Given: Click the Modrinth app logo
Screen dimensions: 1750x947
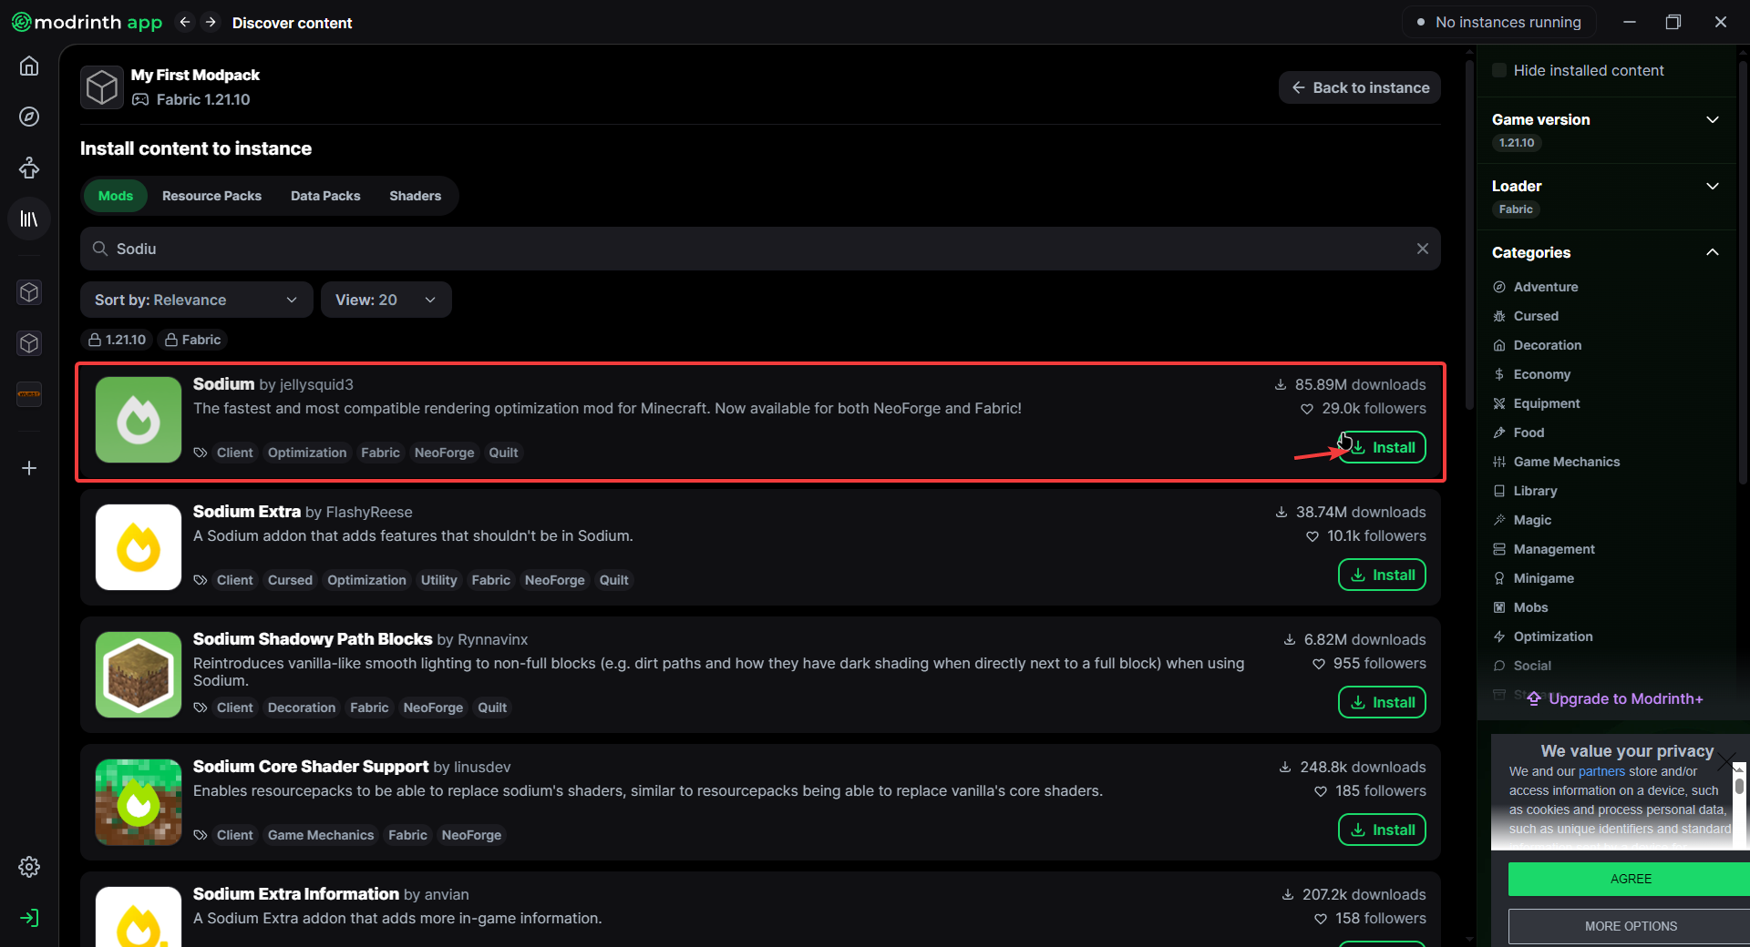Looking at the screenshot, I should click(87, 22).
